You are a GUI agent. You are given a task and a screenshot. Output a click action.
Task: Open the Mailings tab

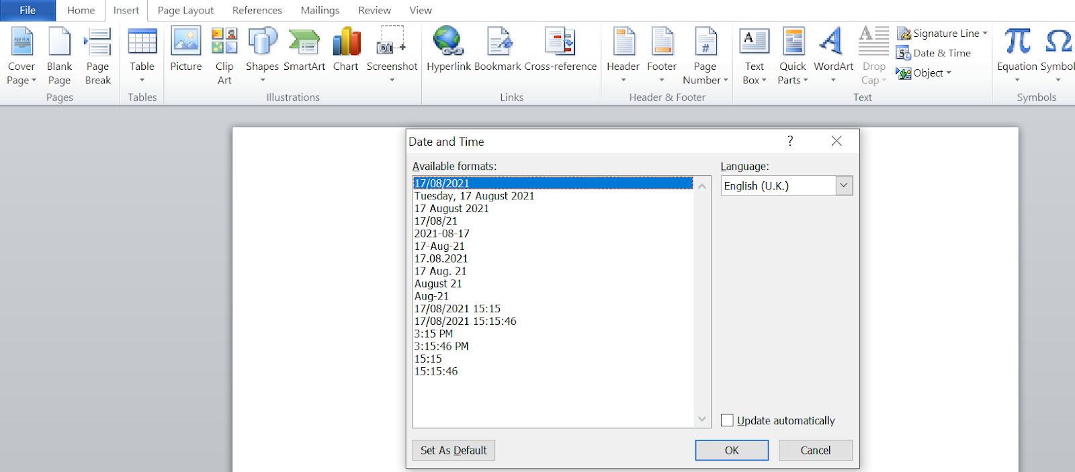(320, 10)
